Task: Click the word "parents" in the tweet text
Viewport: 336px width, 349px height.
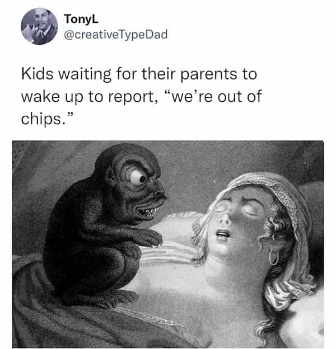Action: [209, 74]
